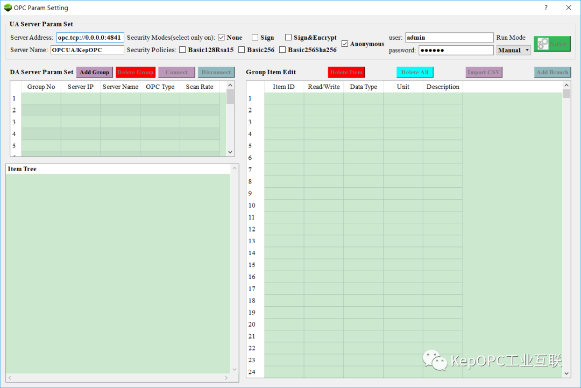
Task: Click the Server Address input field
Action: point(90,38)
